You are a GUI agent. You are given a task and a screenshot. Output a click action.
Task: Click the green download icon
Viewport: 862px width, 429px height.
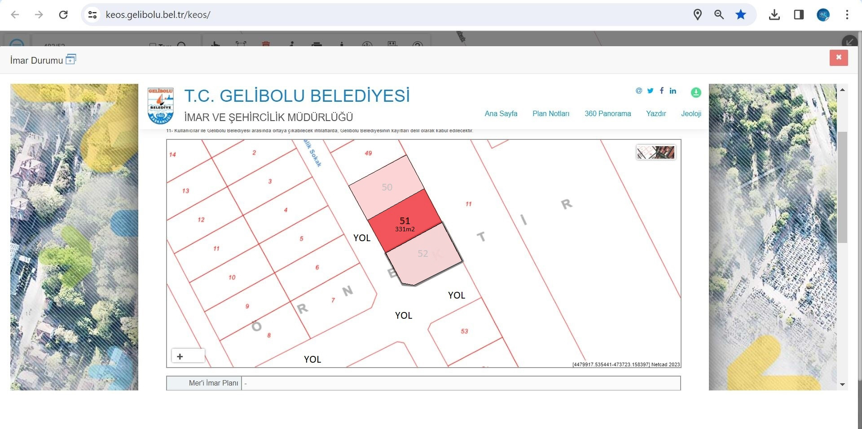(695, 92)
